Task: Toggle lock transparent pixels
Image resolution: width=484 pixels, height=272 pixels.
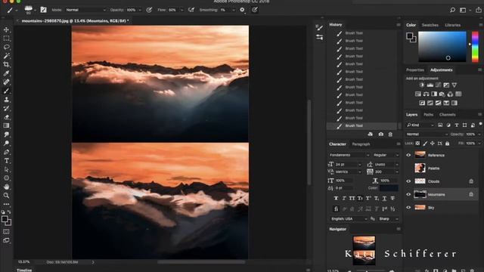Action: [x=417, y=144]
